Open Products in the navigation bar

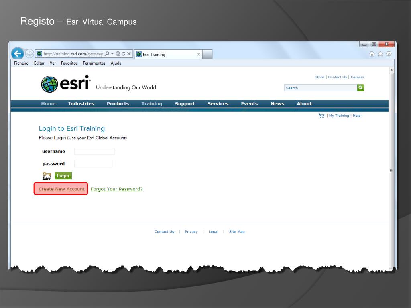click(x=118, y=104)
